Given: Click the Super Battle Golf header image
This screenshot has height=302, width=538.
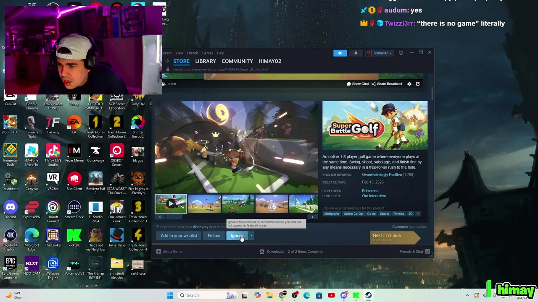Looking at the screenshot, I should (x=375, y=125).
